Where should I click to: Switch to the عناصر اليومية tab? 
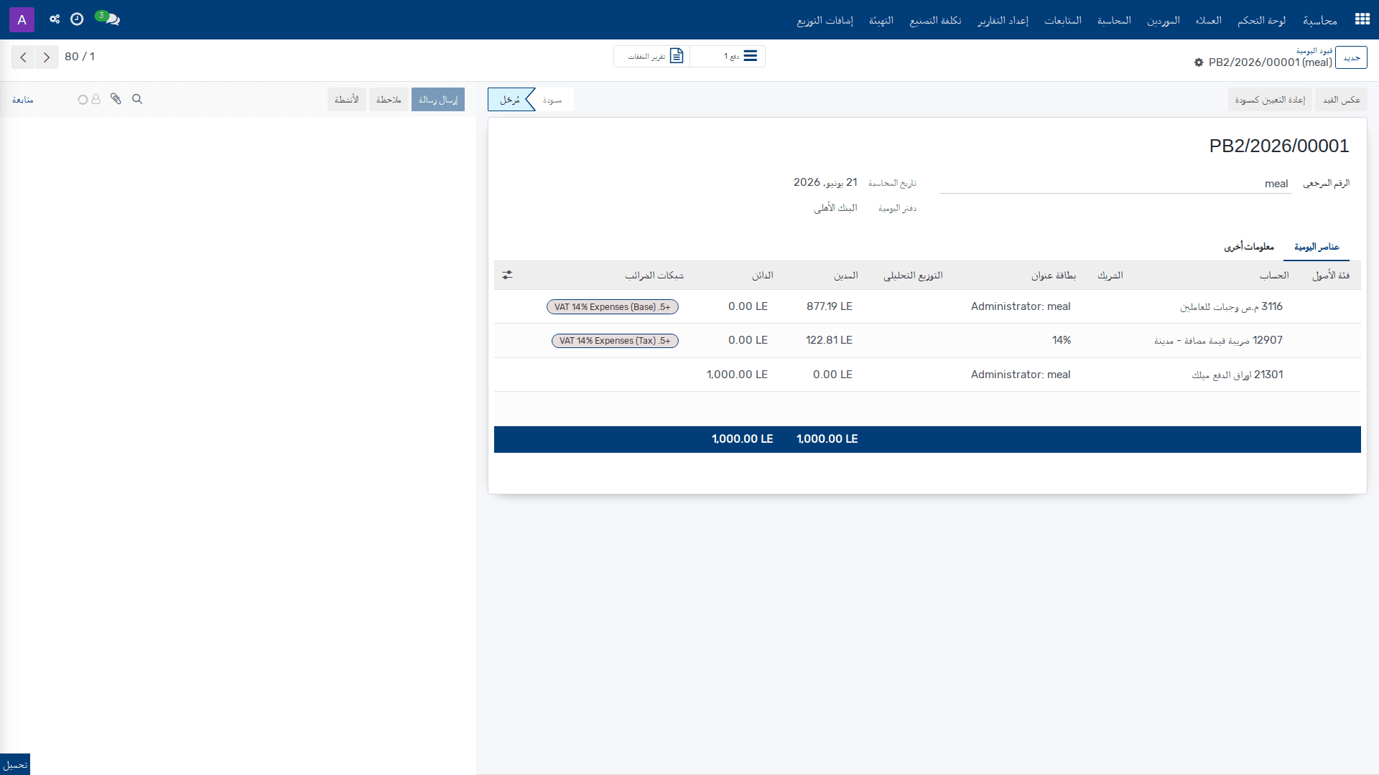[x=1317, y=247]
